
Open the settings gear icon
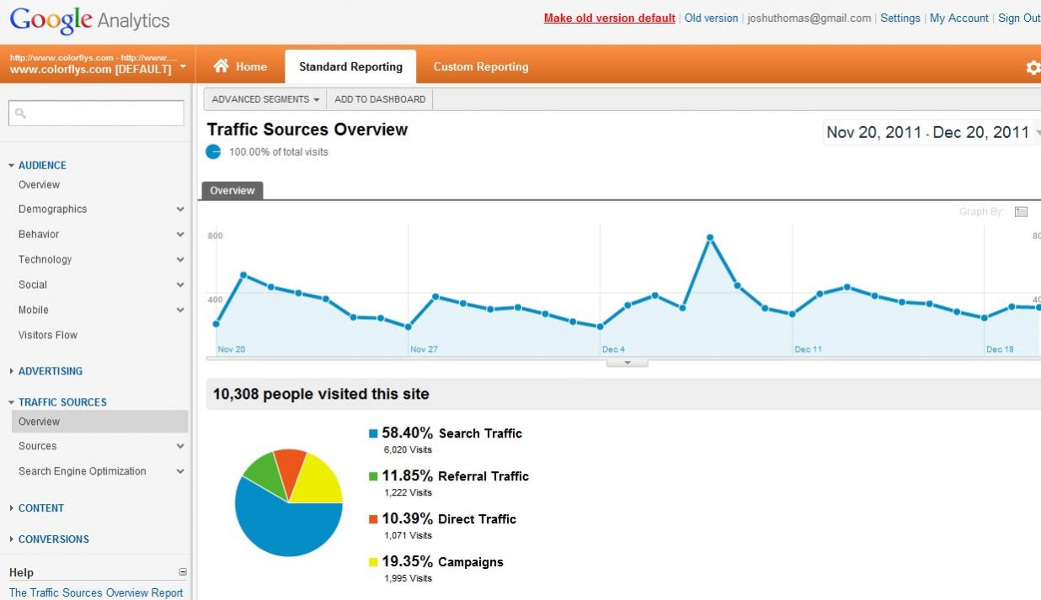[x=1033, y=68]
